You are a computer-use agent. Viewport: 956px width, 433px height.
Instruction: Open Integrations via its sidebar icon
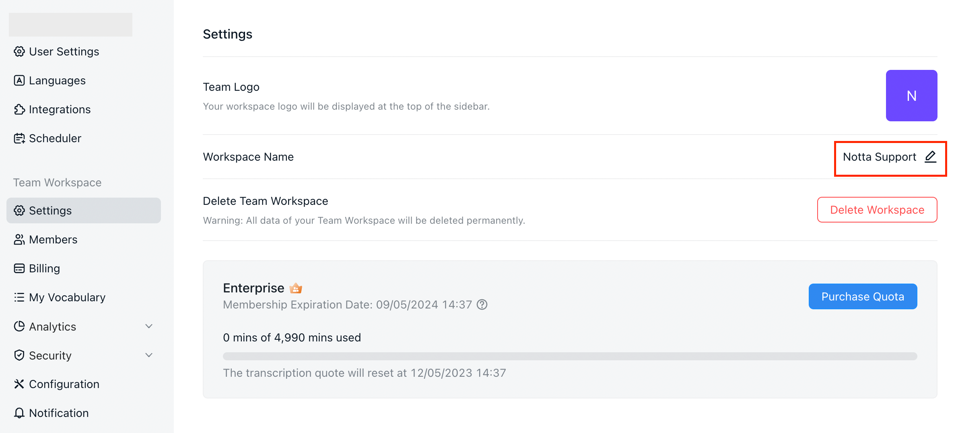pyautogui.click(x=19, y=109)
